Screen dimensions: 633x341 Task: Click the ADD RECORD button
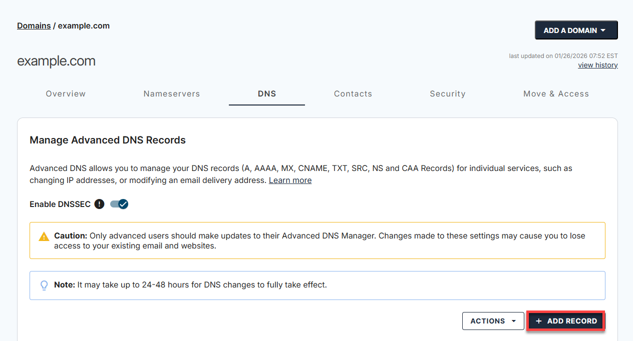(566, 320)
